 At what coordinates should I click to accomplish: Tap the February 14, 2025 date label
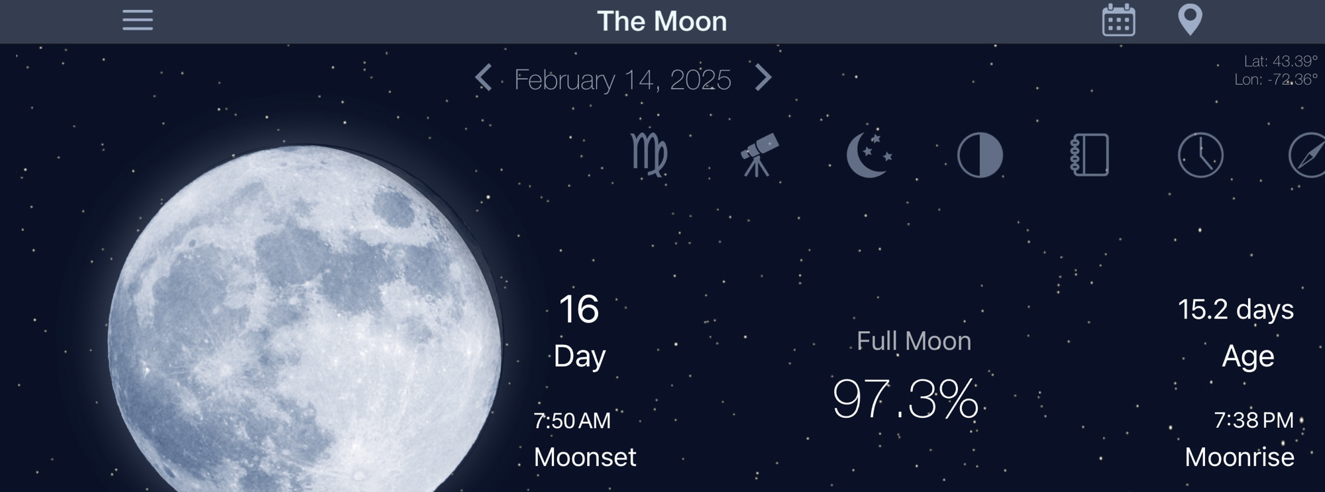[x=622, y=80]
